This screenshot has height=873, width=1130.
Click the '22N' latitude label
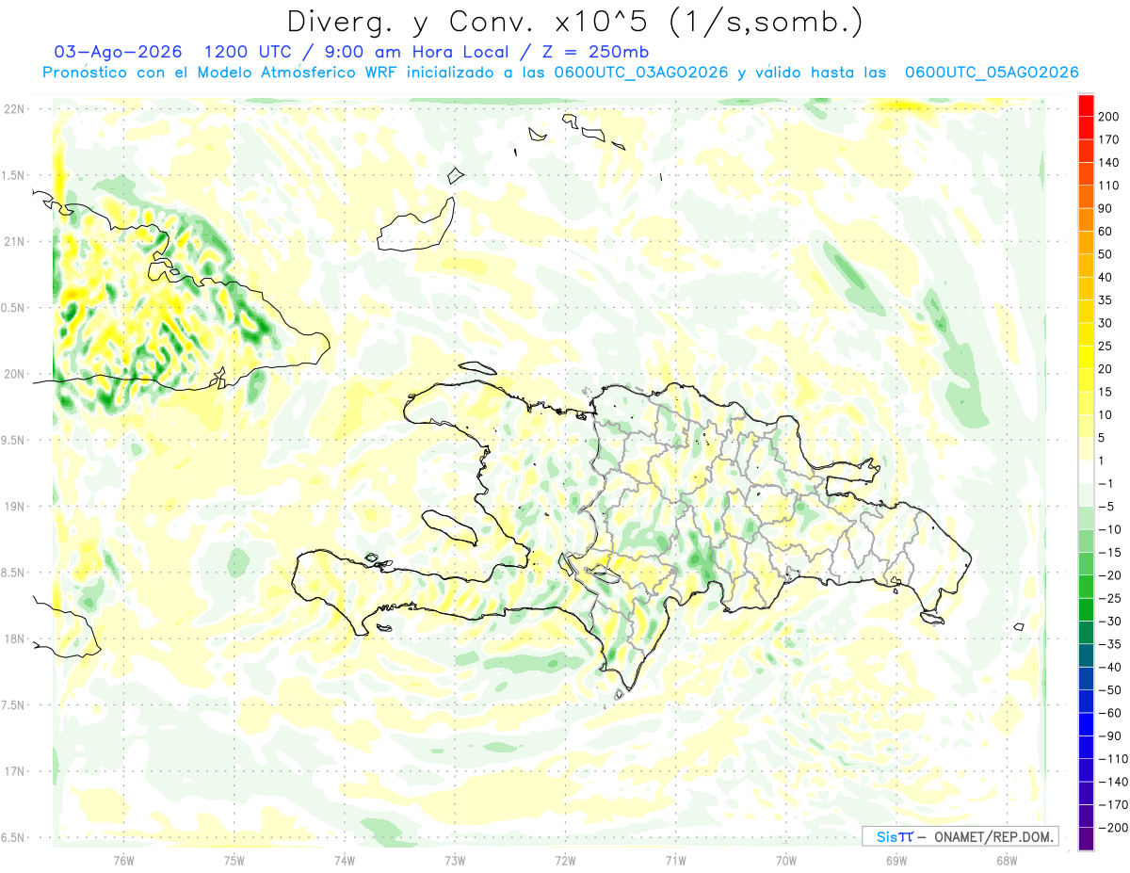14,108
